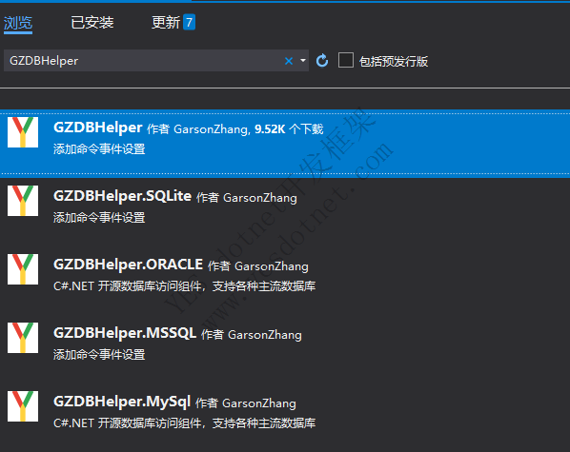Viewport: 570px width, 452px height.
Task: Enable the 包括预发行版 checkbox
Action: click(346, 60)
